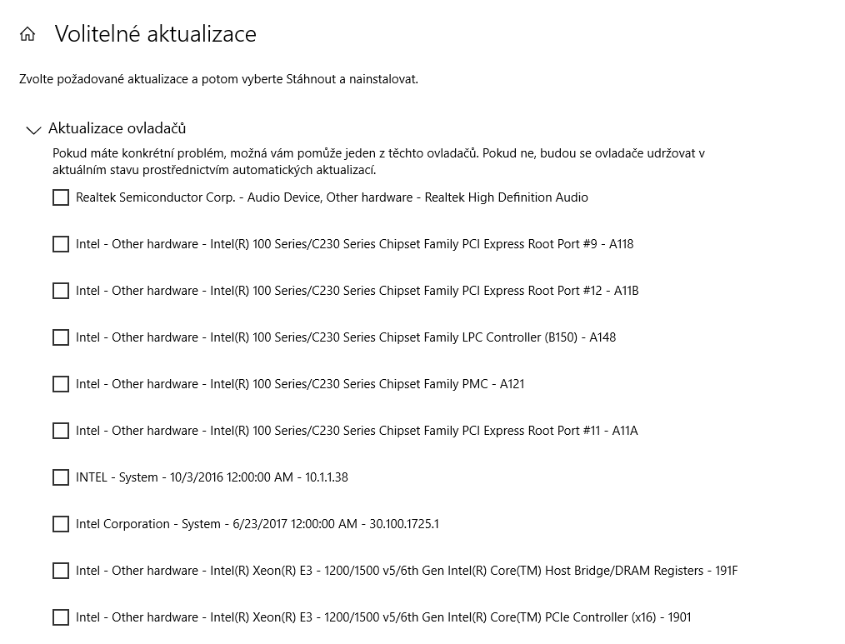Click the LPC Controller (B150) - A148 label
This screenshot has width=845, height=644.
click(x=346, y=337)
